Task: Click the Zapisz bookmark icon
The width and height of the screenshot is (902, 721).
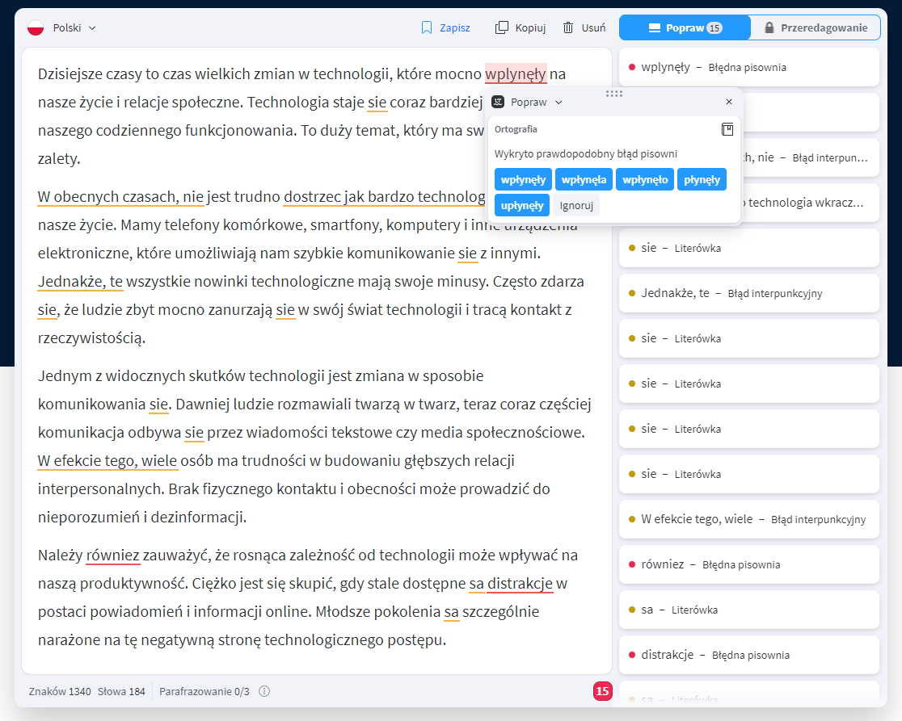Action: pos(426,27)
